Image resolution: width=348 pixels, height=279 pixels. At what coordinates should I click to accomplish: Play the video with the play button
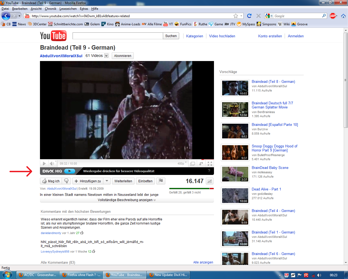coord(44,163)
